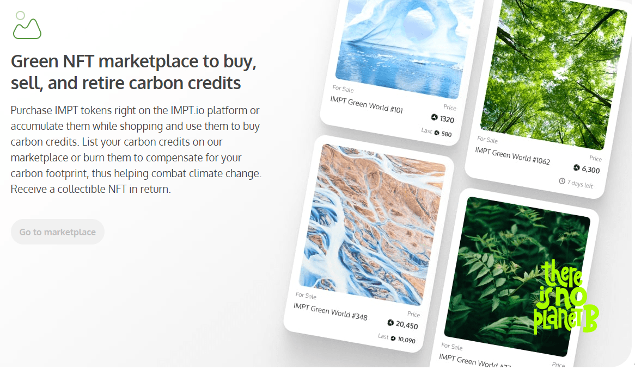Click token icon next to Last 580
Screen dimensions: 635x370
tap(437, 133)
